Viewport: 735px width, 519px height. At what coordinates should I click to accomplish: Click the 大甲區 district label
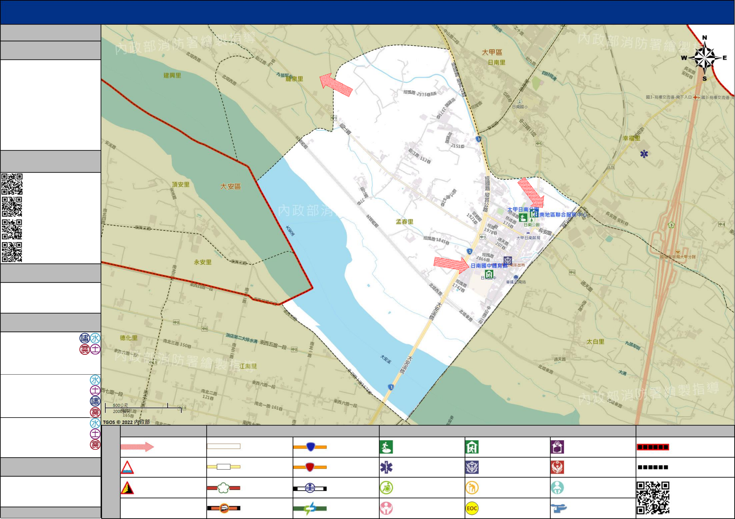[x=492, y=52]
